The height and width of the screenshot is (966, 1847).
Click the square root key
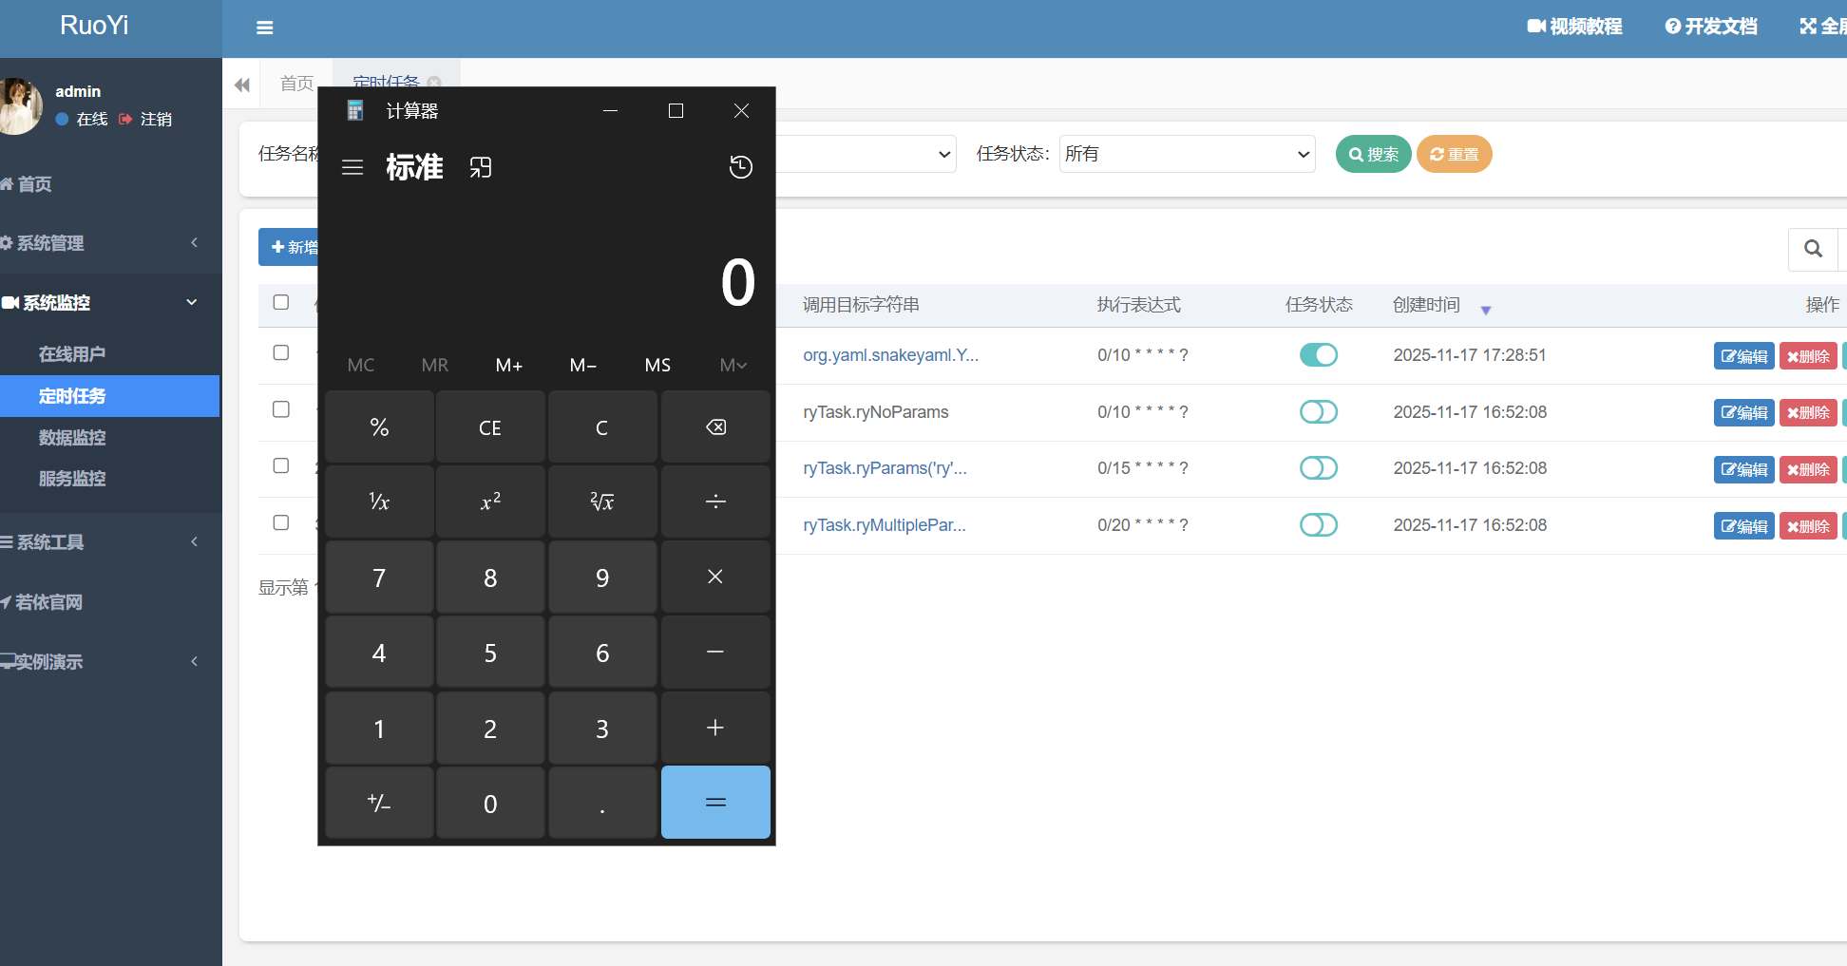602,502
